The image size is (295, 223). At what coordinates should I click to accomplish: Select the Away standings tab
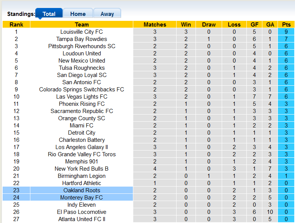pos(107,14)
